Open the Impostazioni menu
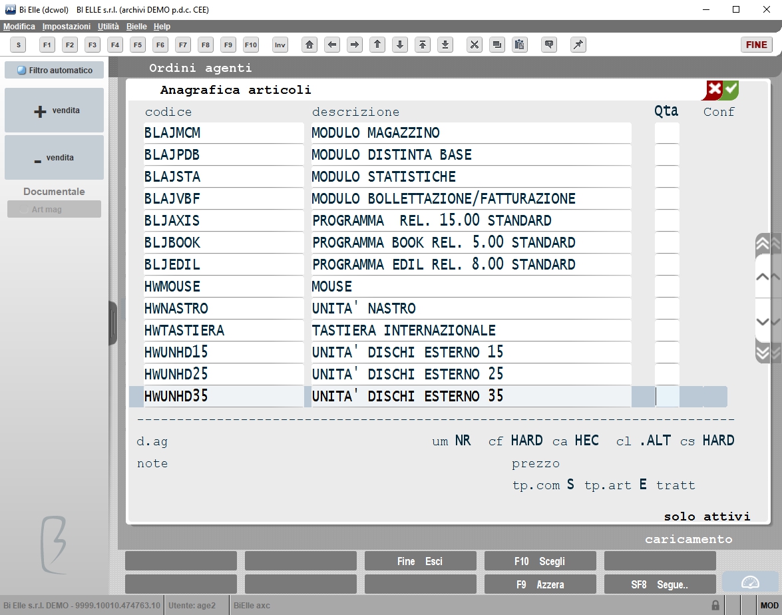Image resolution: width=782 pixels, height=615 pixels. tap(67, 27)
